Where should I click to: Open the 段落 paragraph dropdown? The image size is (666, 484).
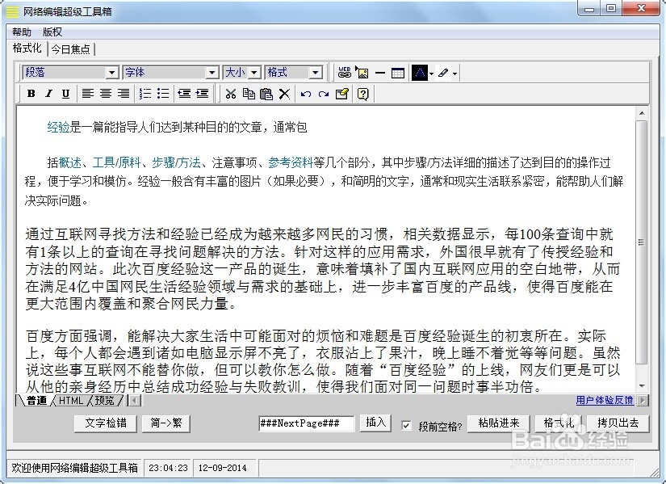point(112,73)
